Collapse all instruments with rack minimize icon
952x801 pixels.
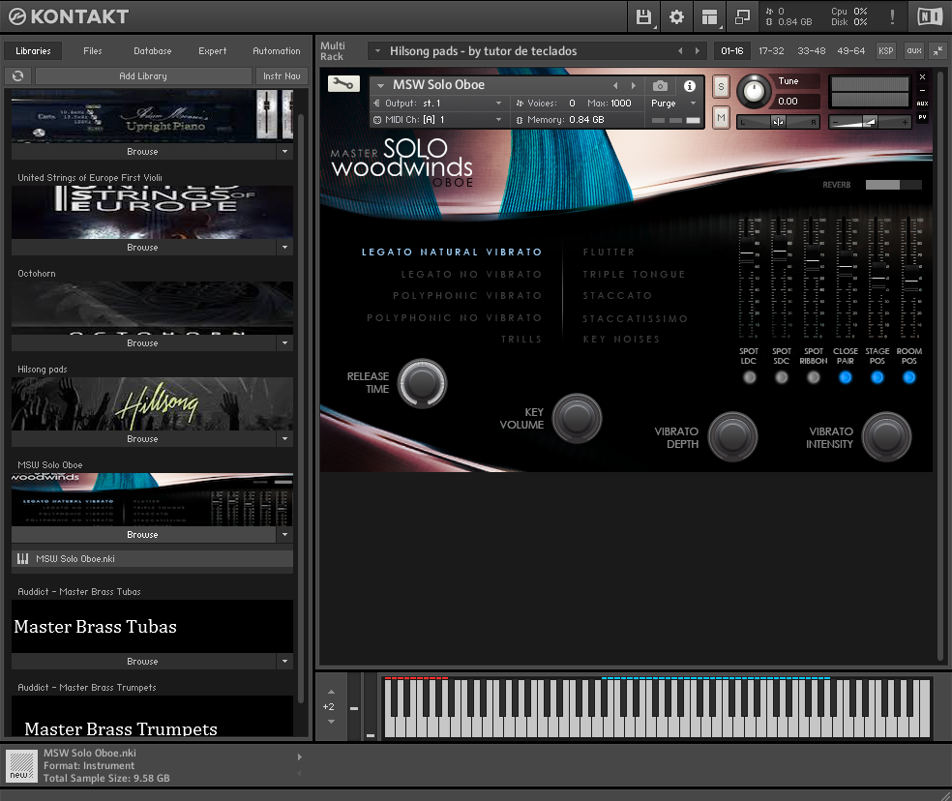(x=938, y=51)
